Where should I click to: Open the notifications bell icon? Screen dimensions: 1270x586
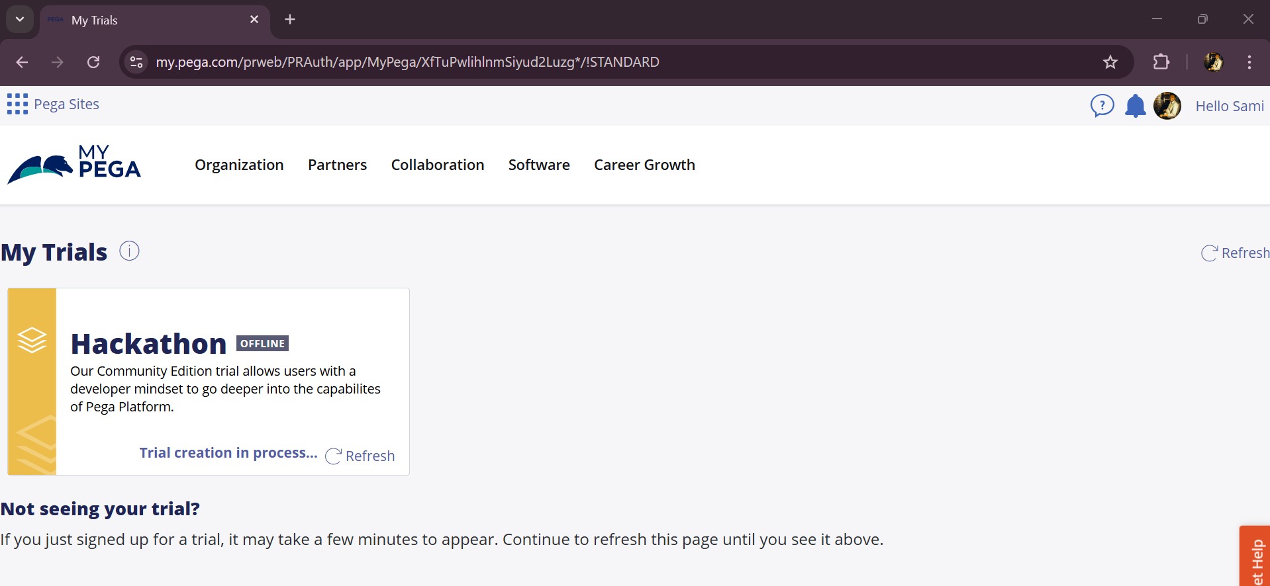click(x=1135, y=106)
